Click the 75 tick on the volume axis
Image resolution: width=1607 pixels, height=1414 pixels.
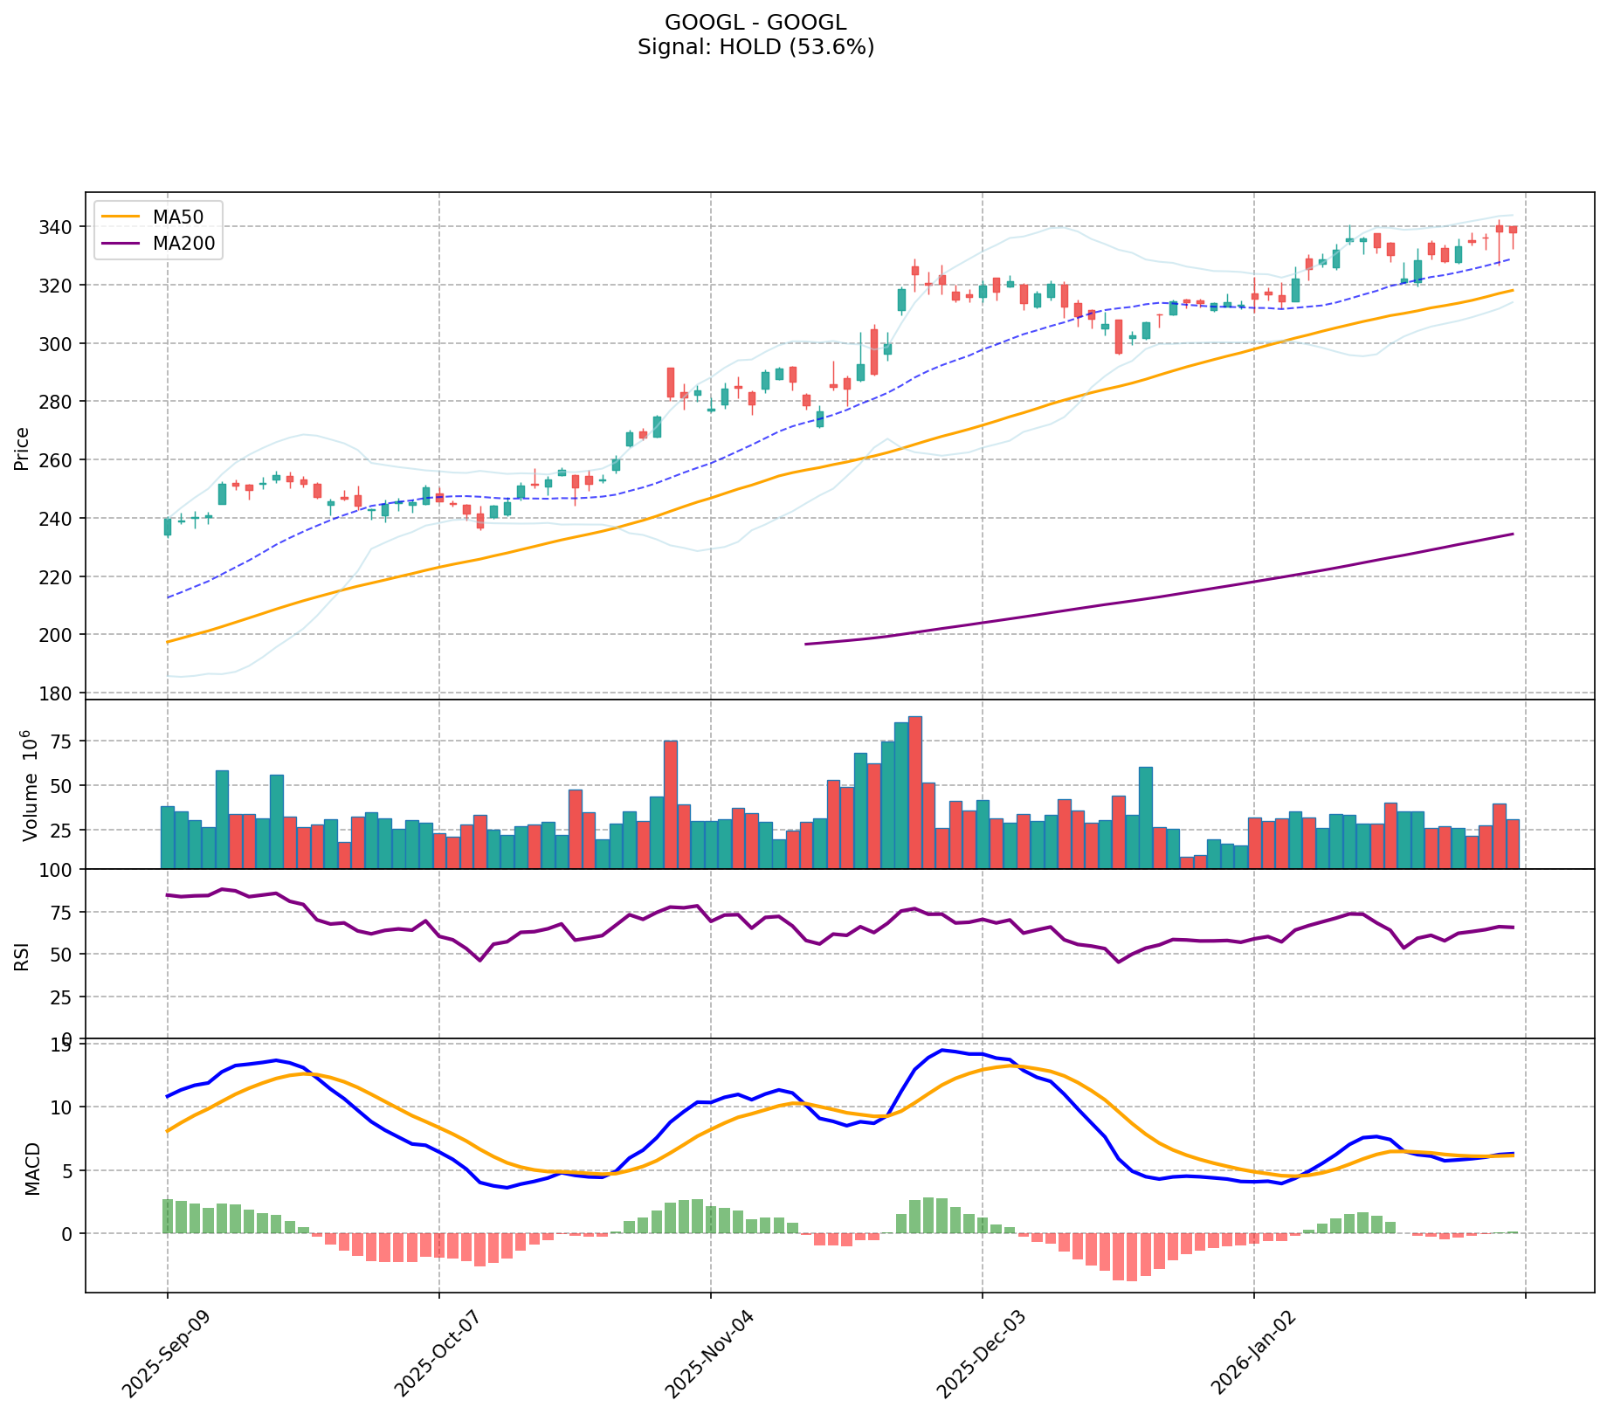68,741
